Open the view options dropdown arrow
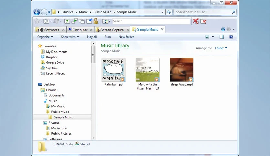Screen dimensions: 270x156 [x=213, y=37]
